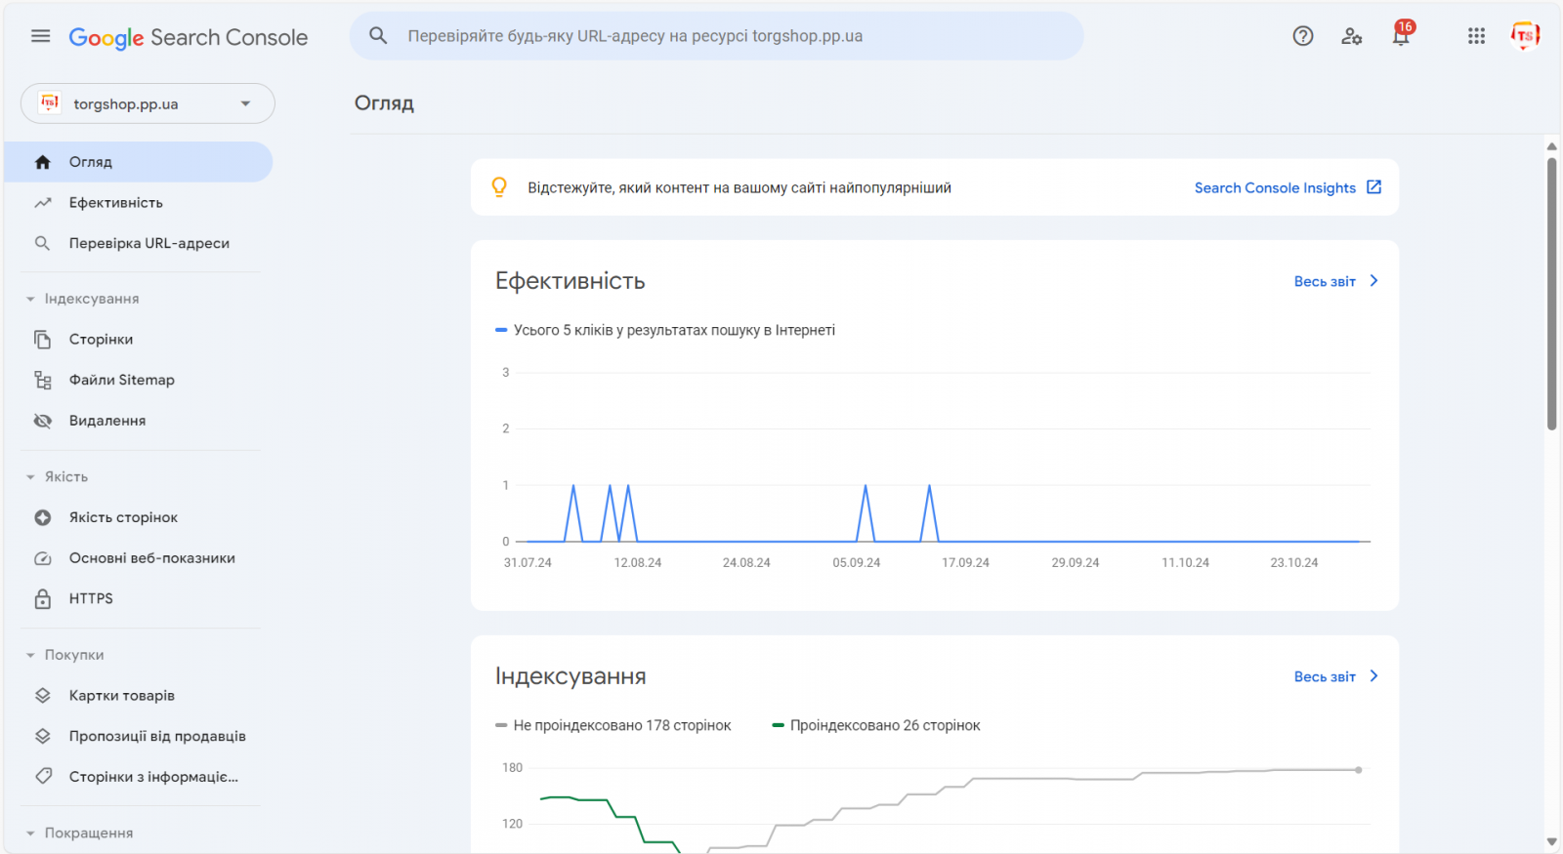Image resolution: width=1563 pixels, height=854 pixels.
Task: Click the padlock icon beside HTTPS
Action: coord(43,598)
